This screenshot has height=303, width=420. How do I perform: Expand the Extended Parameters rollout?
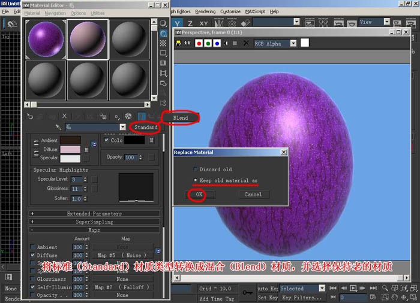(x=94, y=213)
